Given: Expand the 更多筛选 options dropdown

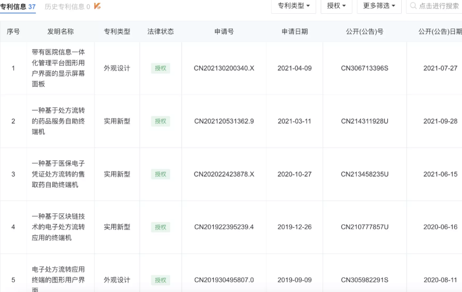Looking at the screenshot, I should click(x=378, y=6).
